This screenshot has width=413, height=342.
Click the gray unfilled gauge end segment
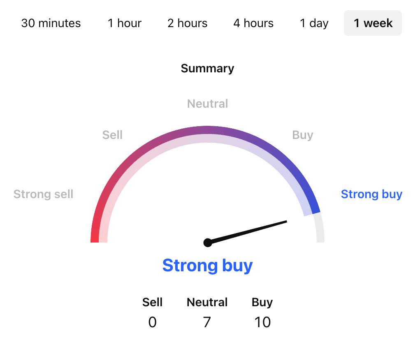click(x=319, y=229)
